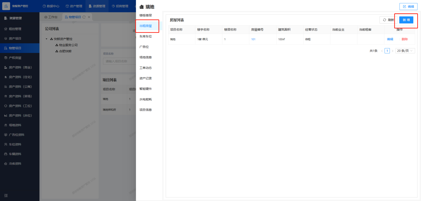Click the blue 新增 button

(406, 20)
